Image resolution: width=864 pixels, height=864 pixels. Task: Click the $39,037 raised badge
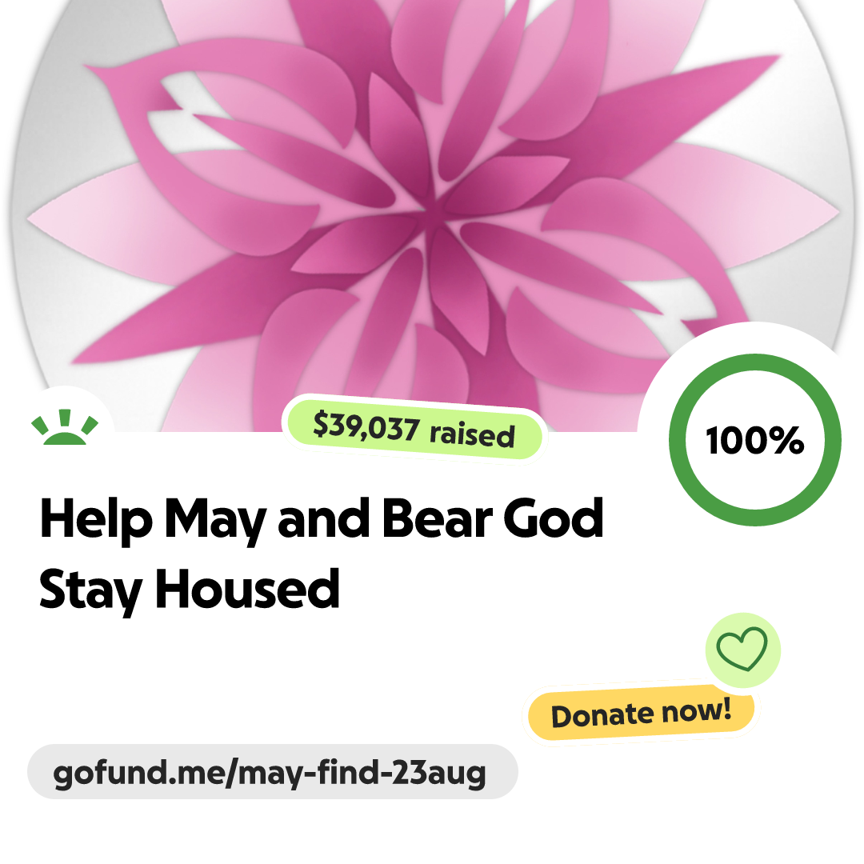coord(414,430)
